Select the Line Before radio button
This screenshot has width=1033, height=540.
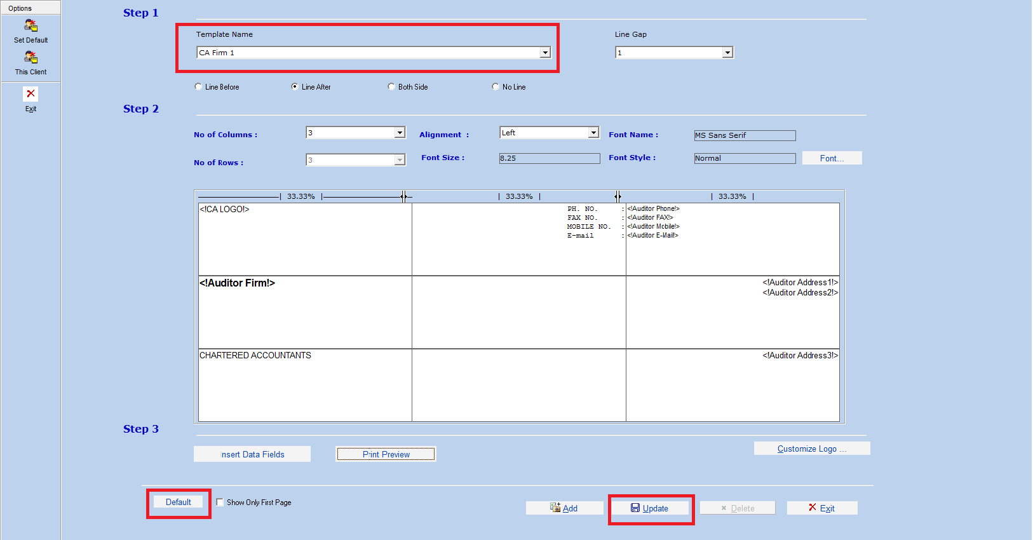coord(198,86)
